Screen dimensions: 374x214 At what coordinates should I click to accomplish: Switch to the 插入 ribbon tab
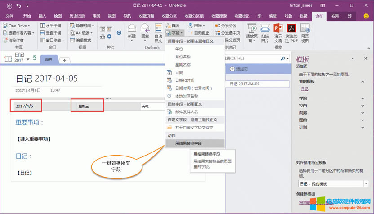(42, 16)
